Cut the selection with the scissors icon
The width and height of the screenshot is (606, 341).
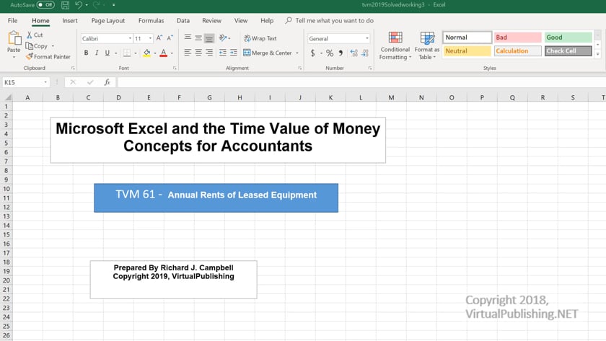pyautogui.click(x=30, y=35)
